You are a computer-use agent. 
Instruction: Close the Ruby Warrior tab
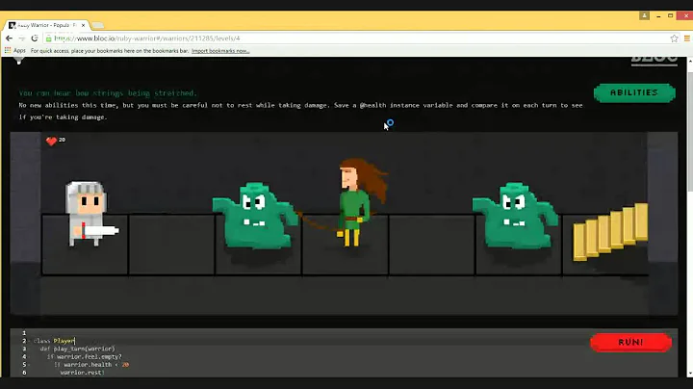[x=83, y=25]
